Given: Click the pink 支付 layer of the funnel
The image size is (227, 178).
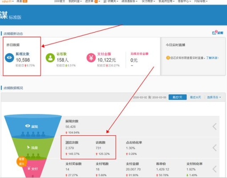Looking at the screenshot, I should tap(33, 169).
